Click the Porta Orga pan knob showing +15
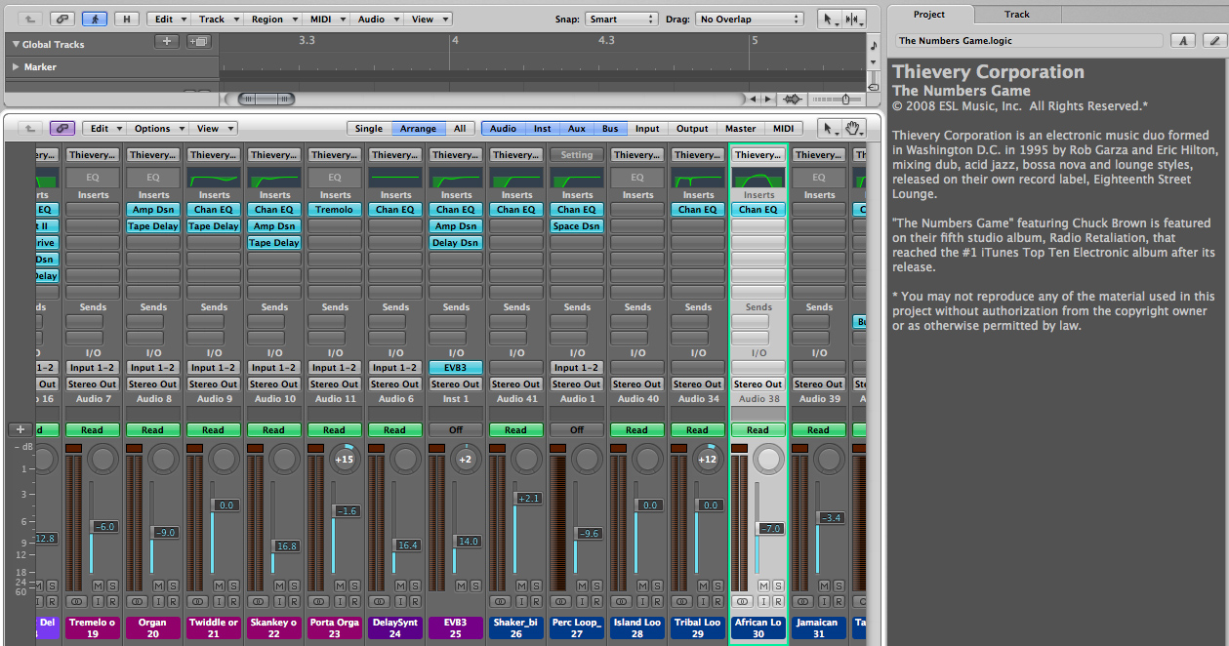 (345, 459)
